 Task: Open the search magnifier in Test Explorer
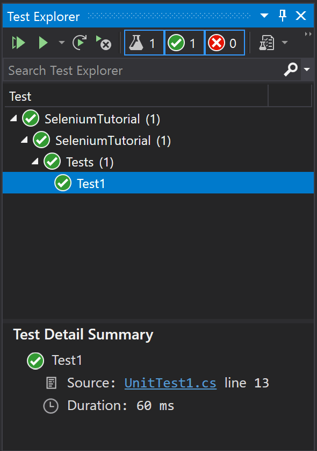[290, 70]
